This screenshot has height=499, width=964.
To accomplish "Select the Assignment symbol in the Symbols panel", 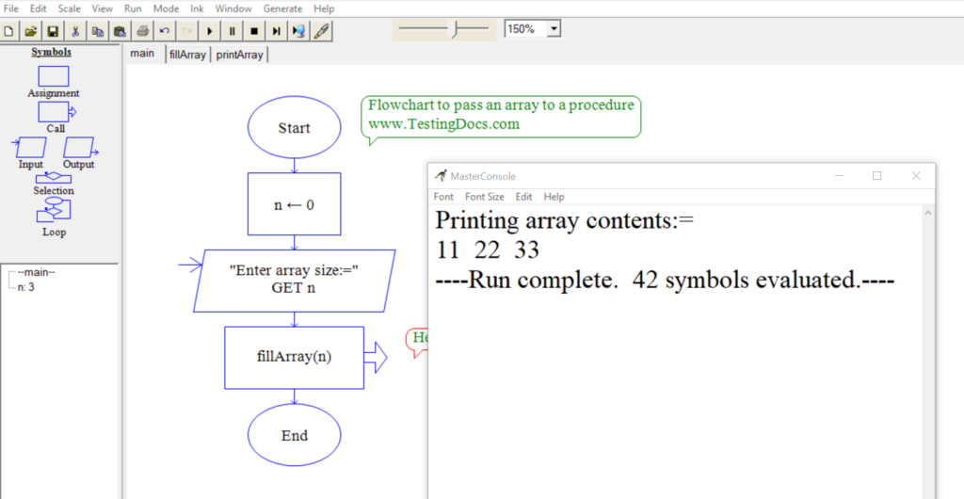I will click(x=53, y=76).
